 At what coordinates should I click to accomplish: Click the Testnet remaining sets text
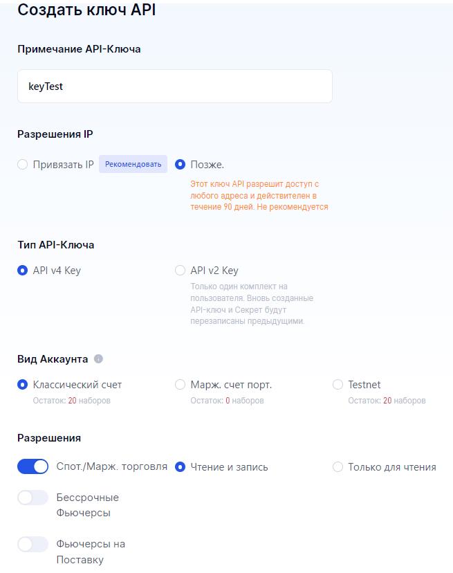coord(387,401)
